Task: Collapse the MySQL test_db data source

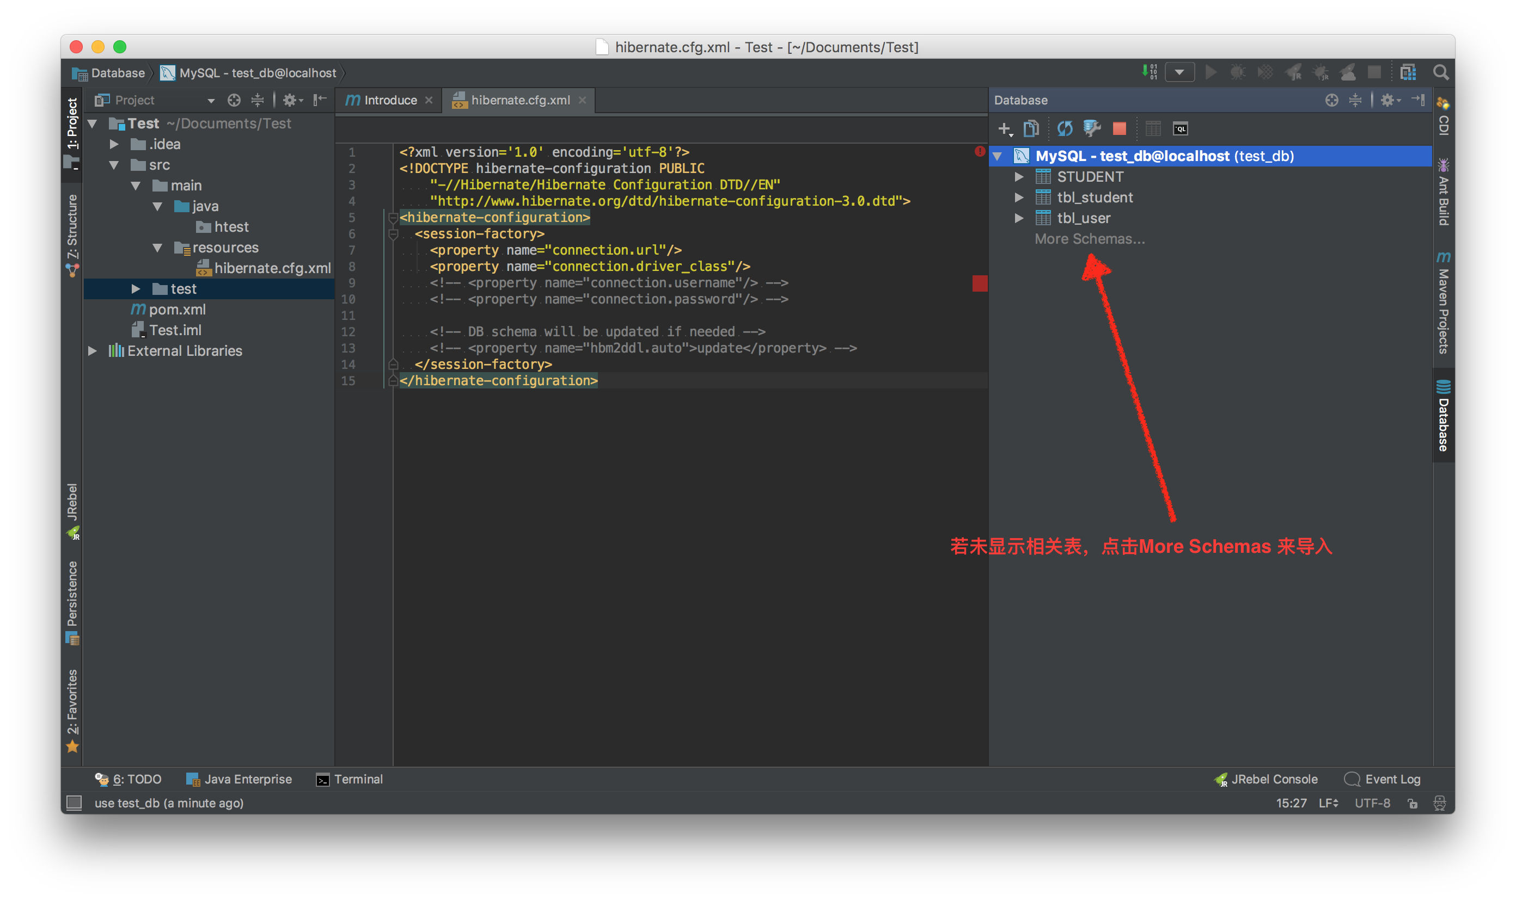Action: (998, 157)
